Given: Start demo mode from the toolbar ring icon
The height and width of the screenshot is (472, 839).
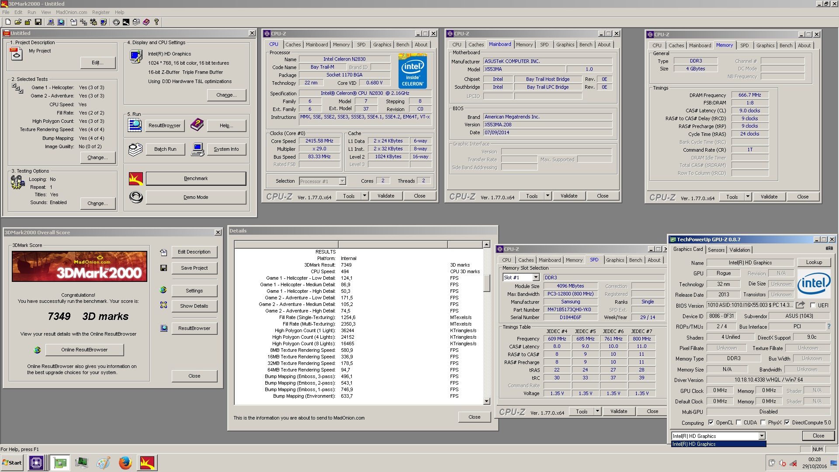Looking at the screenshot, I should click(116, 22).
